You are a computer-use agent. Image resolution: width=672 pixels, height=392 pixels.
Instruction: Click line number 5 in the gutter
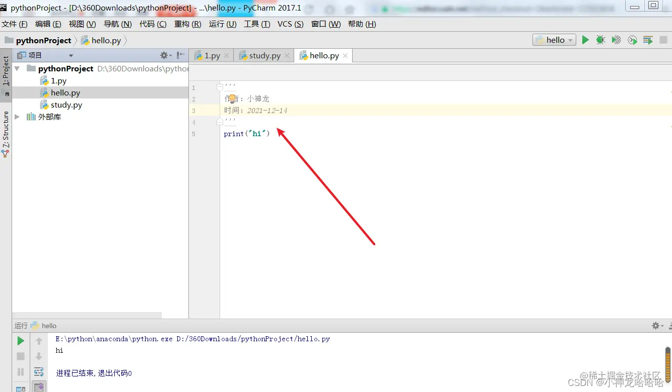click(x=194, y=134)
